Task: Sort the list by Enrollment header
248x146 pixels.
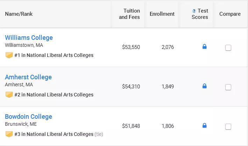Action: pyautogui.click(x=162, y=14)
